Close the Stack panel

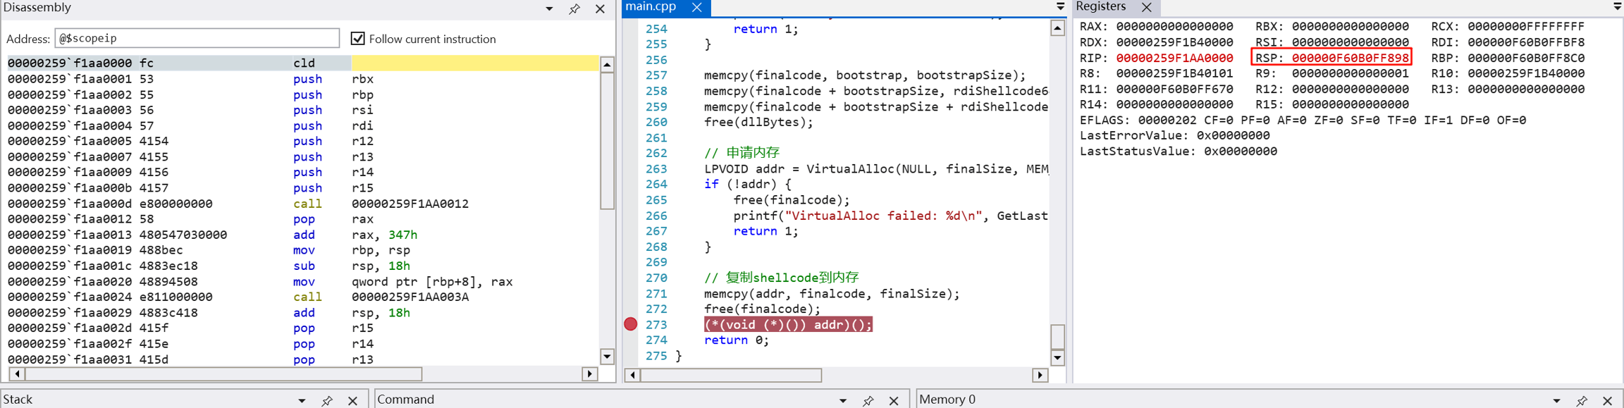(x=352, y=400)
